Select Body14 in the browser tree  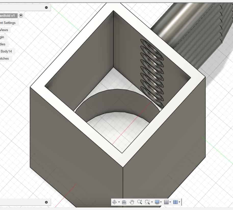click(x=6, y=51)
